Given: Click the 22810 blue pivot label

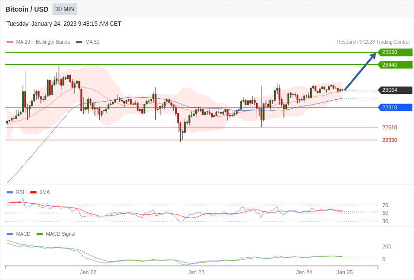Looking at the screenshot, I should click(395, 107).
